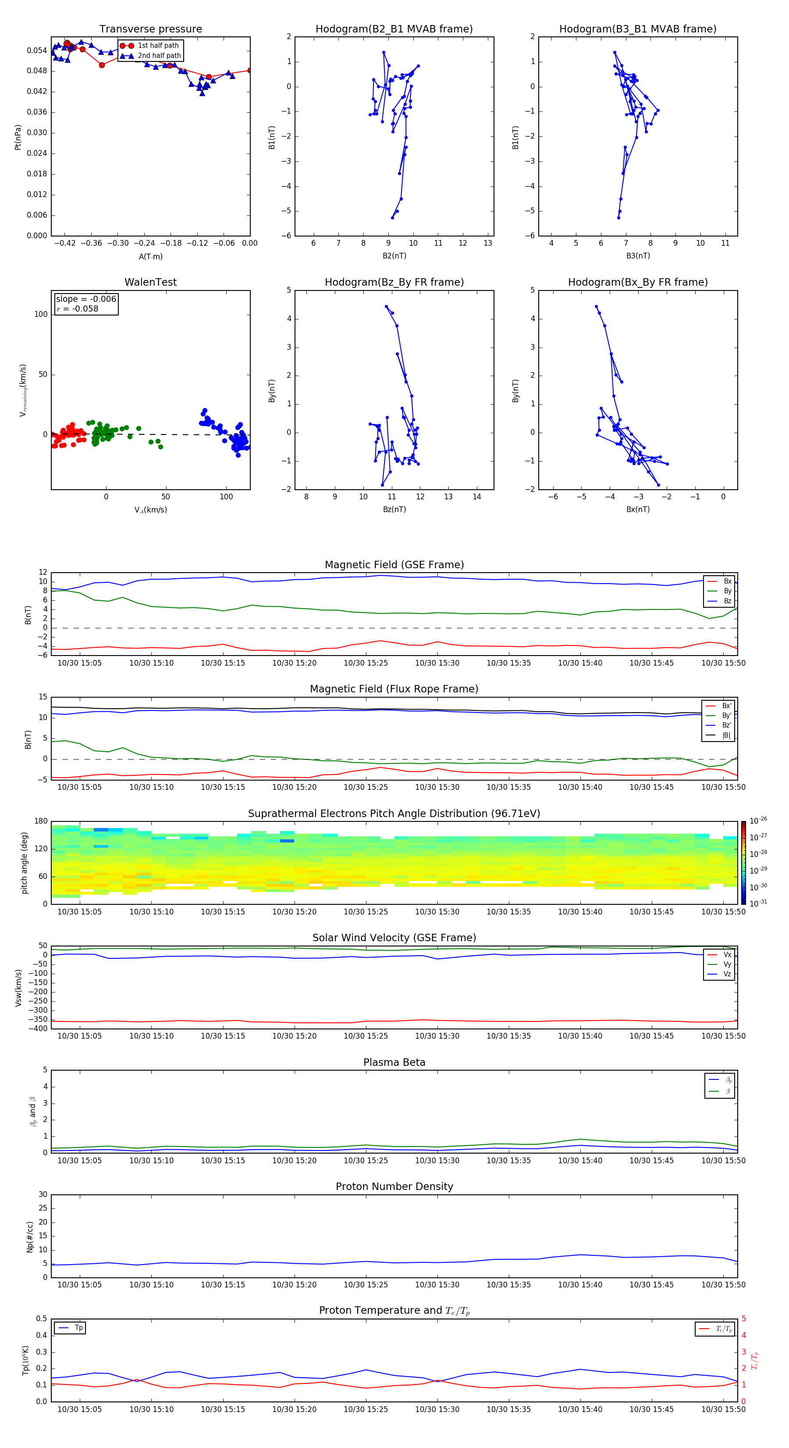Viewport: 789px width, 1448px height.
Task: Select the Tp legend entry in temperature plot
Action: point(70,1328)
